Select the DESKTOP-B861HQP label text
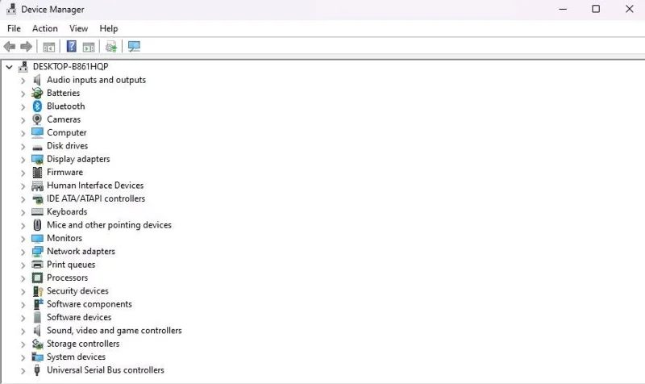Viewport: 645px width, 384px height. coord(71,66)
